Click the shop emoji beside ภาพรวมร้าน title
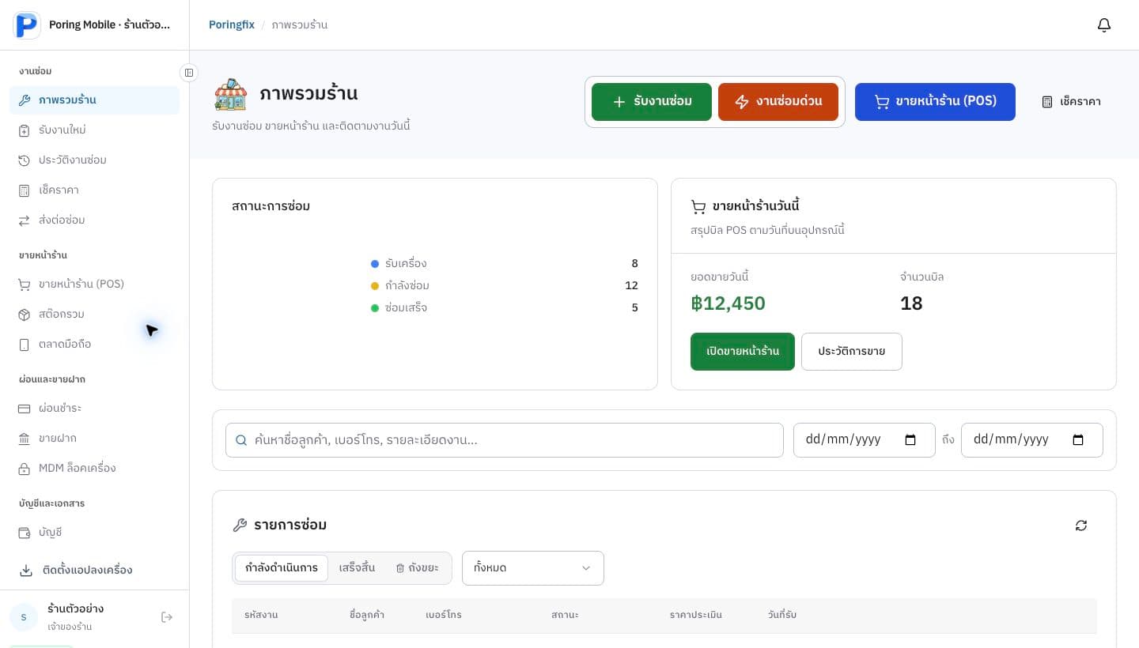This screenshot has height=648, width=1139. [230, 94]
